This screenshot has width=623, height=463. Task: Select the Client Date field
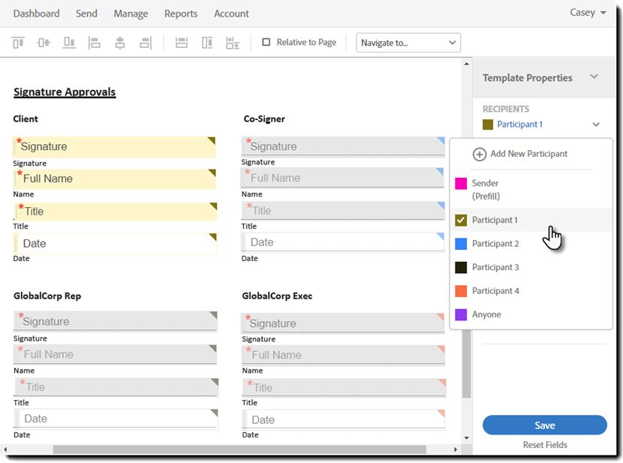116,243
